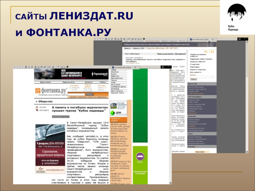This screenshot has width=255, height=191.
Task: Click 'Новости СМИ' breadcrumb link on Lenizdat
Action: 138,48
